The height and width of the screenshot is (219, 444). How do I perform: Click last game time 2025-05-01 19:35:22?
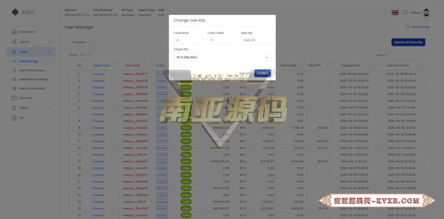[402, 161]
